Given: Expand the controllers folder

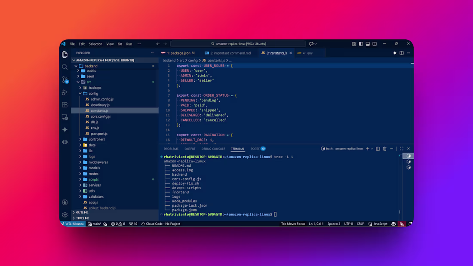Looking at the screenshot, I should pyautogui.click(x=80, y=139).
